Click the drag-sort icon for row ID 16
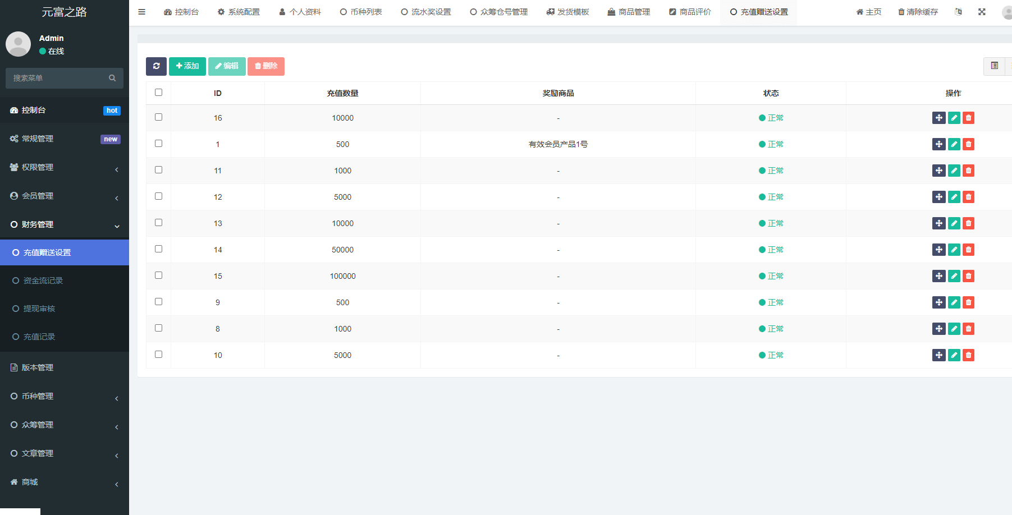Viewport: 1012px width, 515px height. click(938, 118)
